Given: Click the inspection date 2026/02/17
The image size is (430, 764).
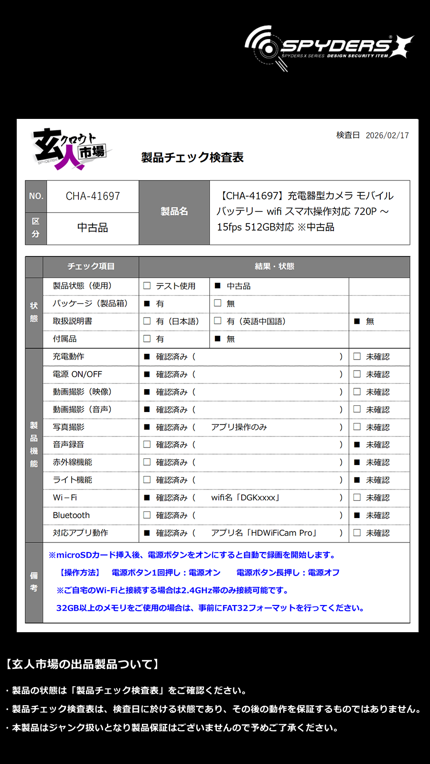Looking at the screenshot, I should (387, 135).
